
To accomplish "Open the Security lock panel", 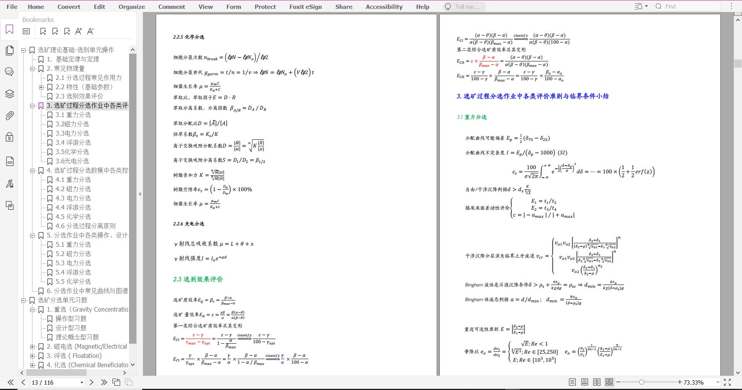I will pyautogui.click(x=9, y=137).
